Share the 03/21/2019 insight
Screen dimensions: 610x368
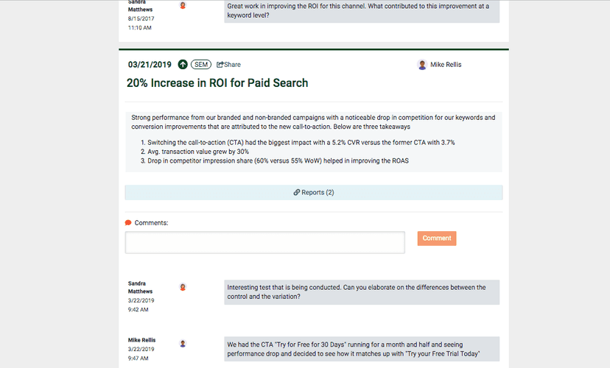pos(228,65)
